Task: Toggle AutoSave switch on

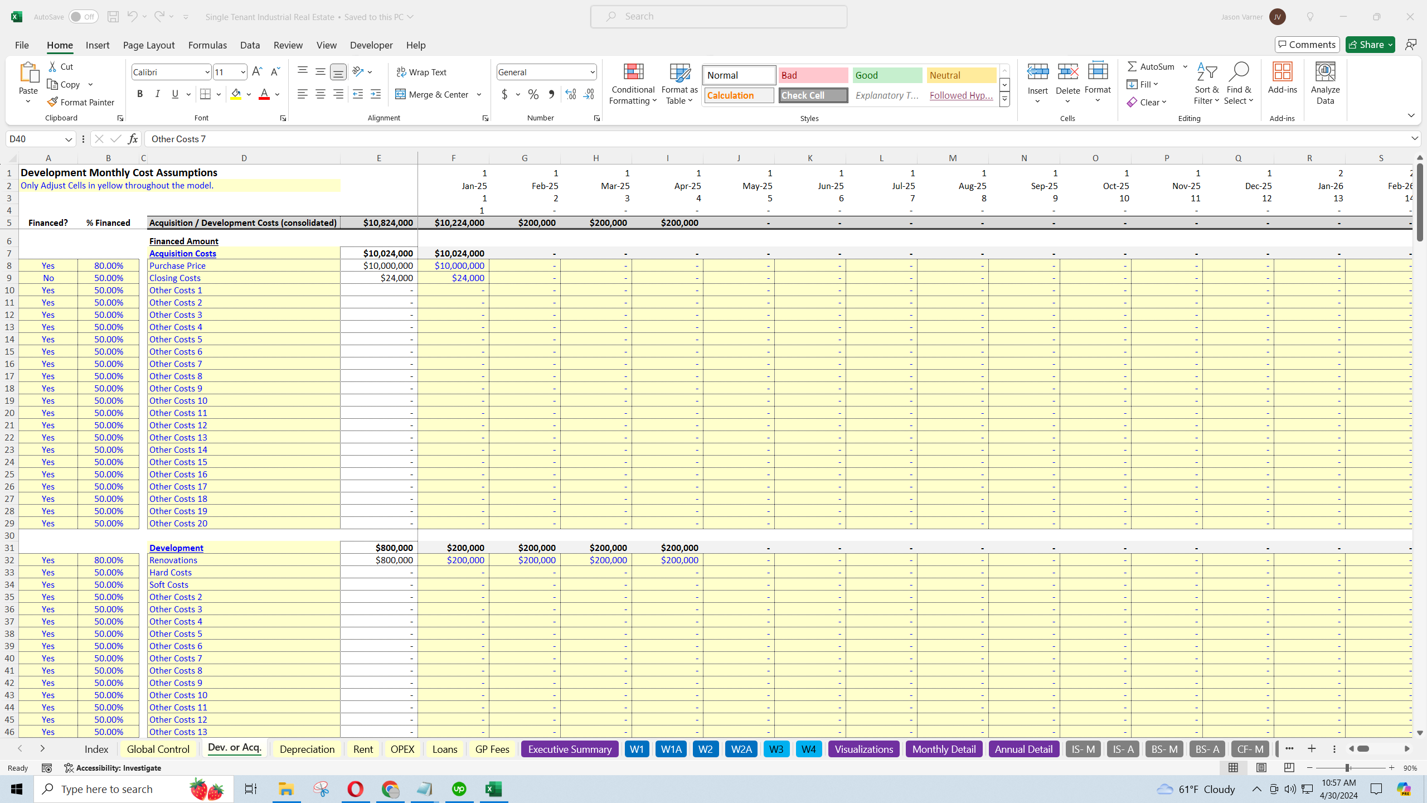Action: pos(84,17)
